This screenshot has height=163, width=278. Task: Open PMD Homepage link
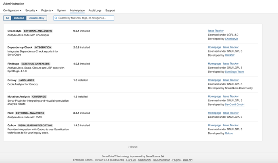coord(214,113)
